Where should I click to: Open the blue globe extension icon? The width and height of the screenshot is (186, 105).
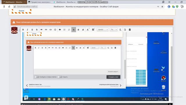[x=169, y=7]
